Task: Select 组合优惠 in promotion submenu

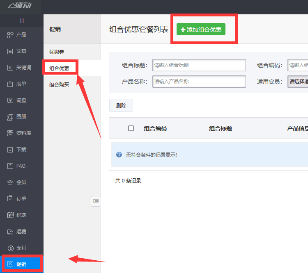Action: (x=59, y=68)
